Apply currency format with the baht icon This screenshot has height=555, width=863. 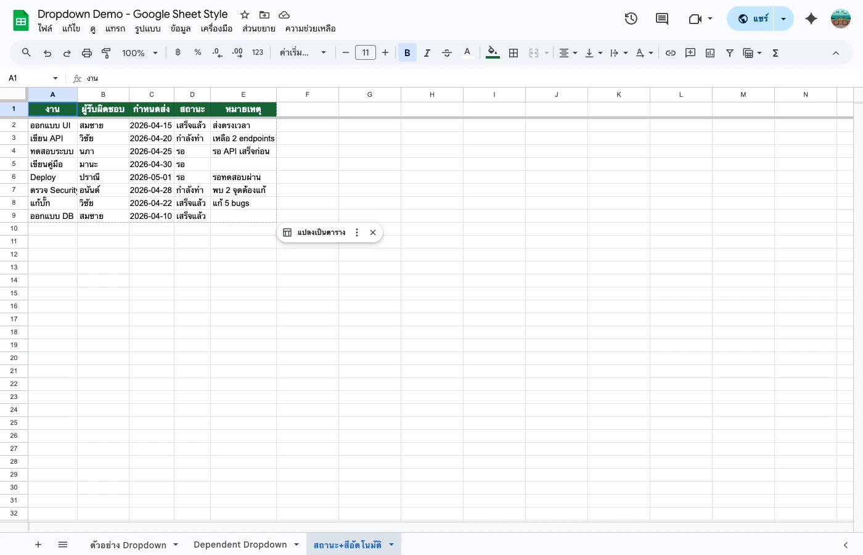point(178,52)
